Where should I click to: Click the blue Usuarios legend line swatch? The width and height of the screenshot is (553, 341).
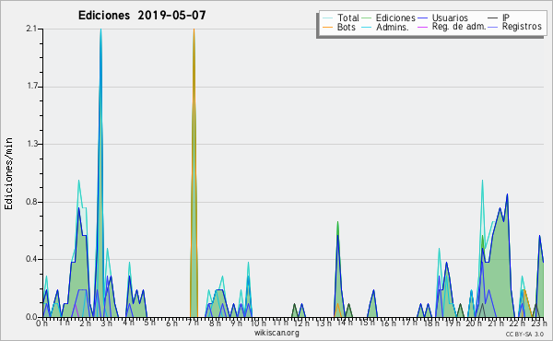[x=422, y=18]
